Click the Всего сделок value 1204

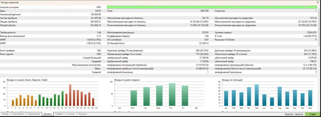[x=98, y=54]
